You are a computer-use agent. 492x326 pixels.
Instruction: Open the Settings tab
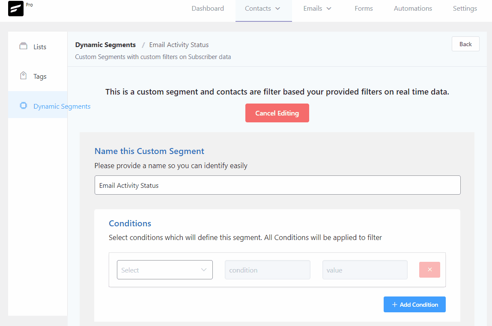465,9
